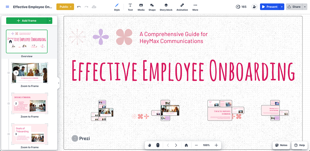Click the undo arrow icon
This screenshot has height=151, width=310.
tap(79, 7)
